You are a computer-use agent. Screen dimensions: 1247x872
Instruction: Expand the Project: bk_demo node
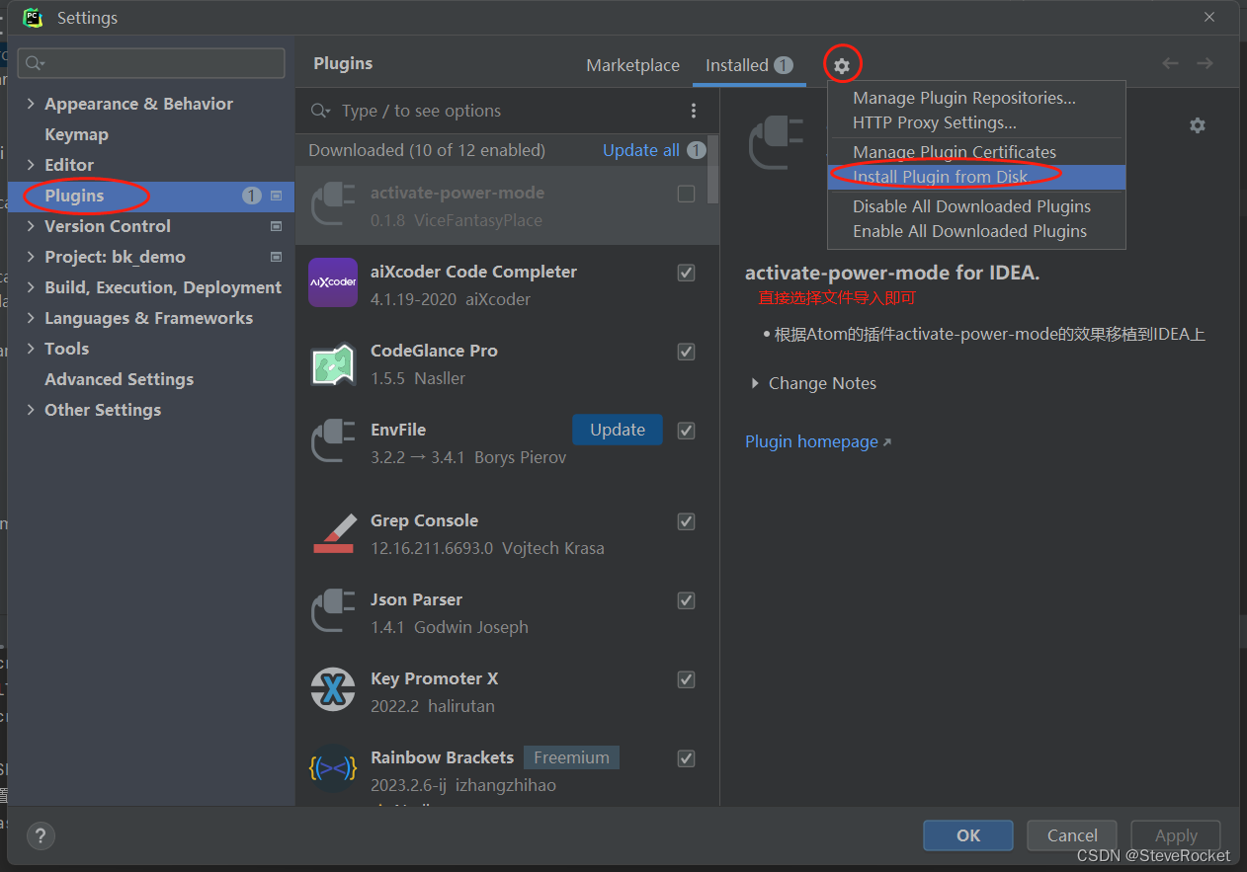tap(31, 257)
